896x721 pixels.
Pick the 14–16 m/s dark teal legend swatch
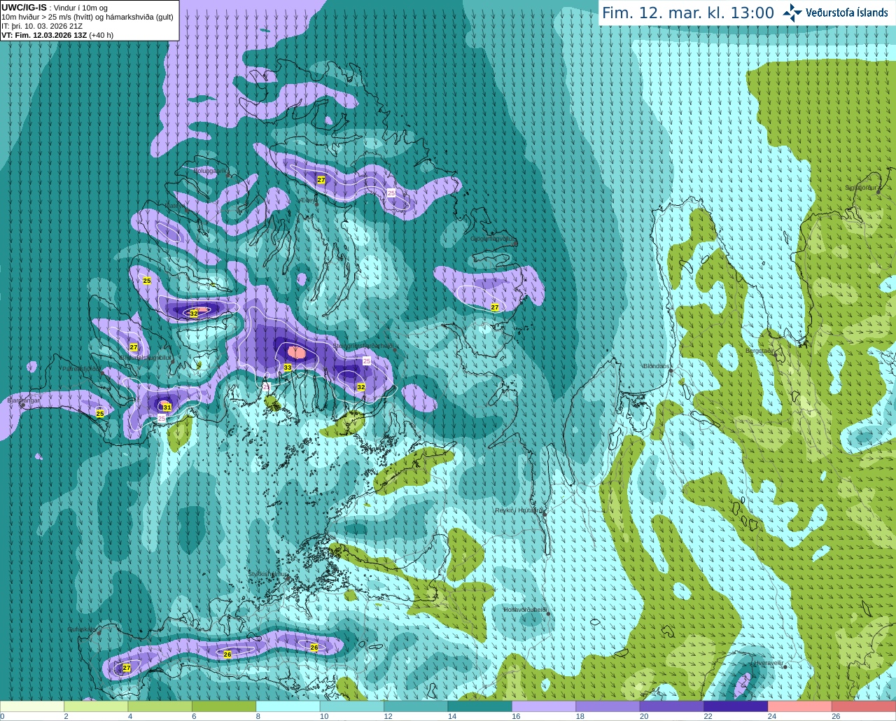tap(480, 706)
